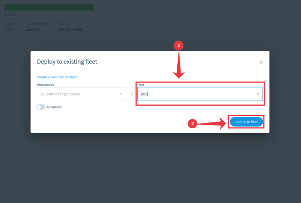Click the green Online status dot
The image size is (301, 203).
[x=6, y=15]
